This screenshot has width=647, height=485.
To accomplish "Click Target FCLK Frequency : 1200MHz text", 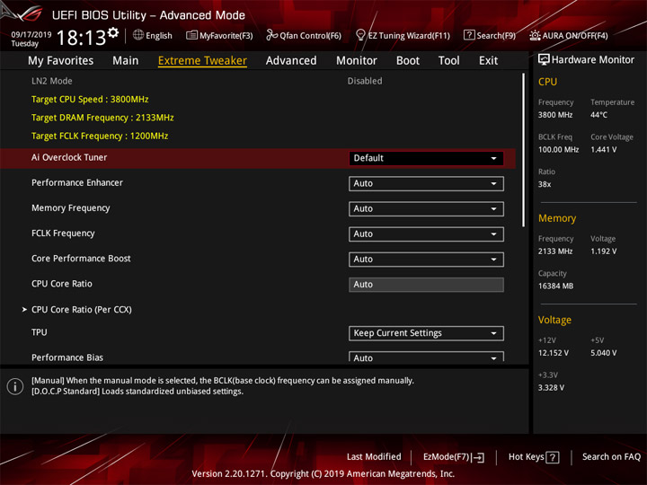I will tap(100, 136).
